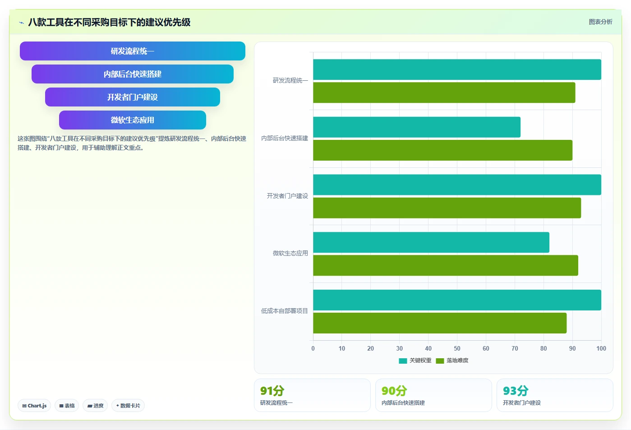Viewport: 631px width, 430px height.
Task: Click the 研发流程统一 y-axis label
Action: click(290, 81)
